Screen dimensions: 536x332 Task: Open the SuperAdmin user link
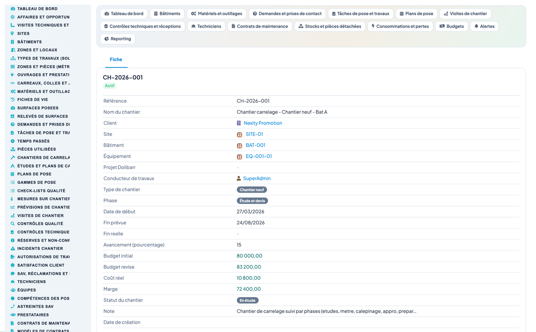[257, 178]
